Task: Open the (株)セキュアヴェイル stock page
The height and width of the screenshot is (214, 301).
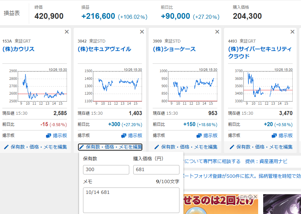Action: pos(104,49)
